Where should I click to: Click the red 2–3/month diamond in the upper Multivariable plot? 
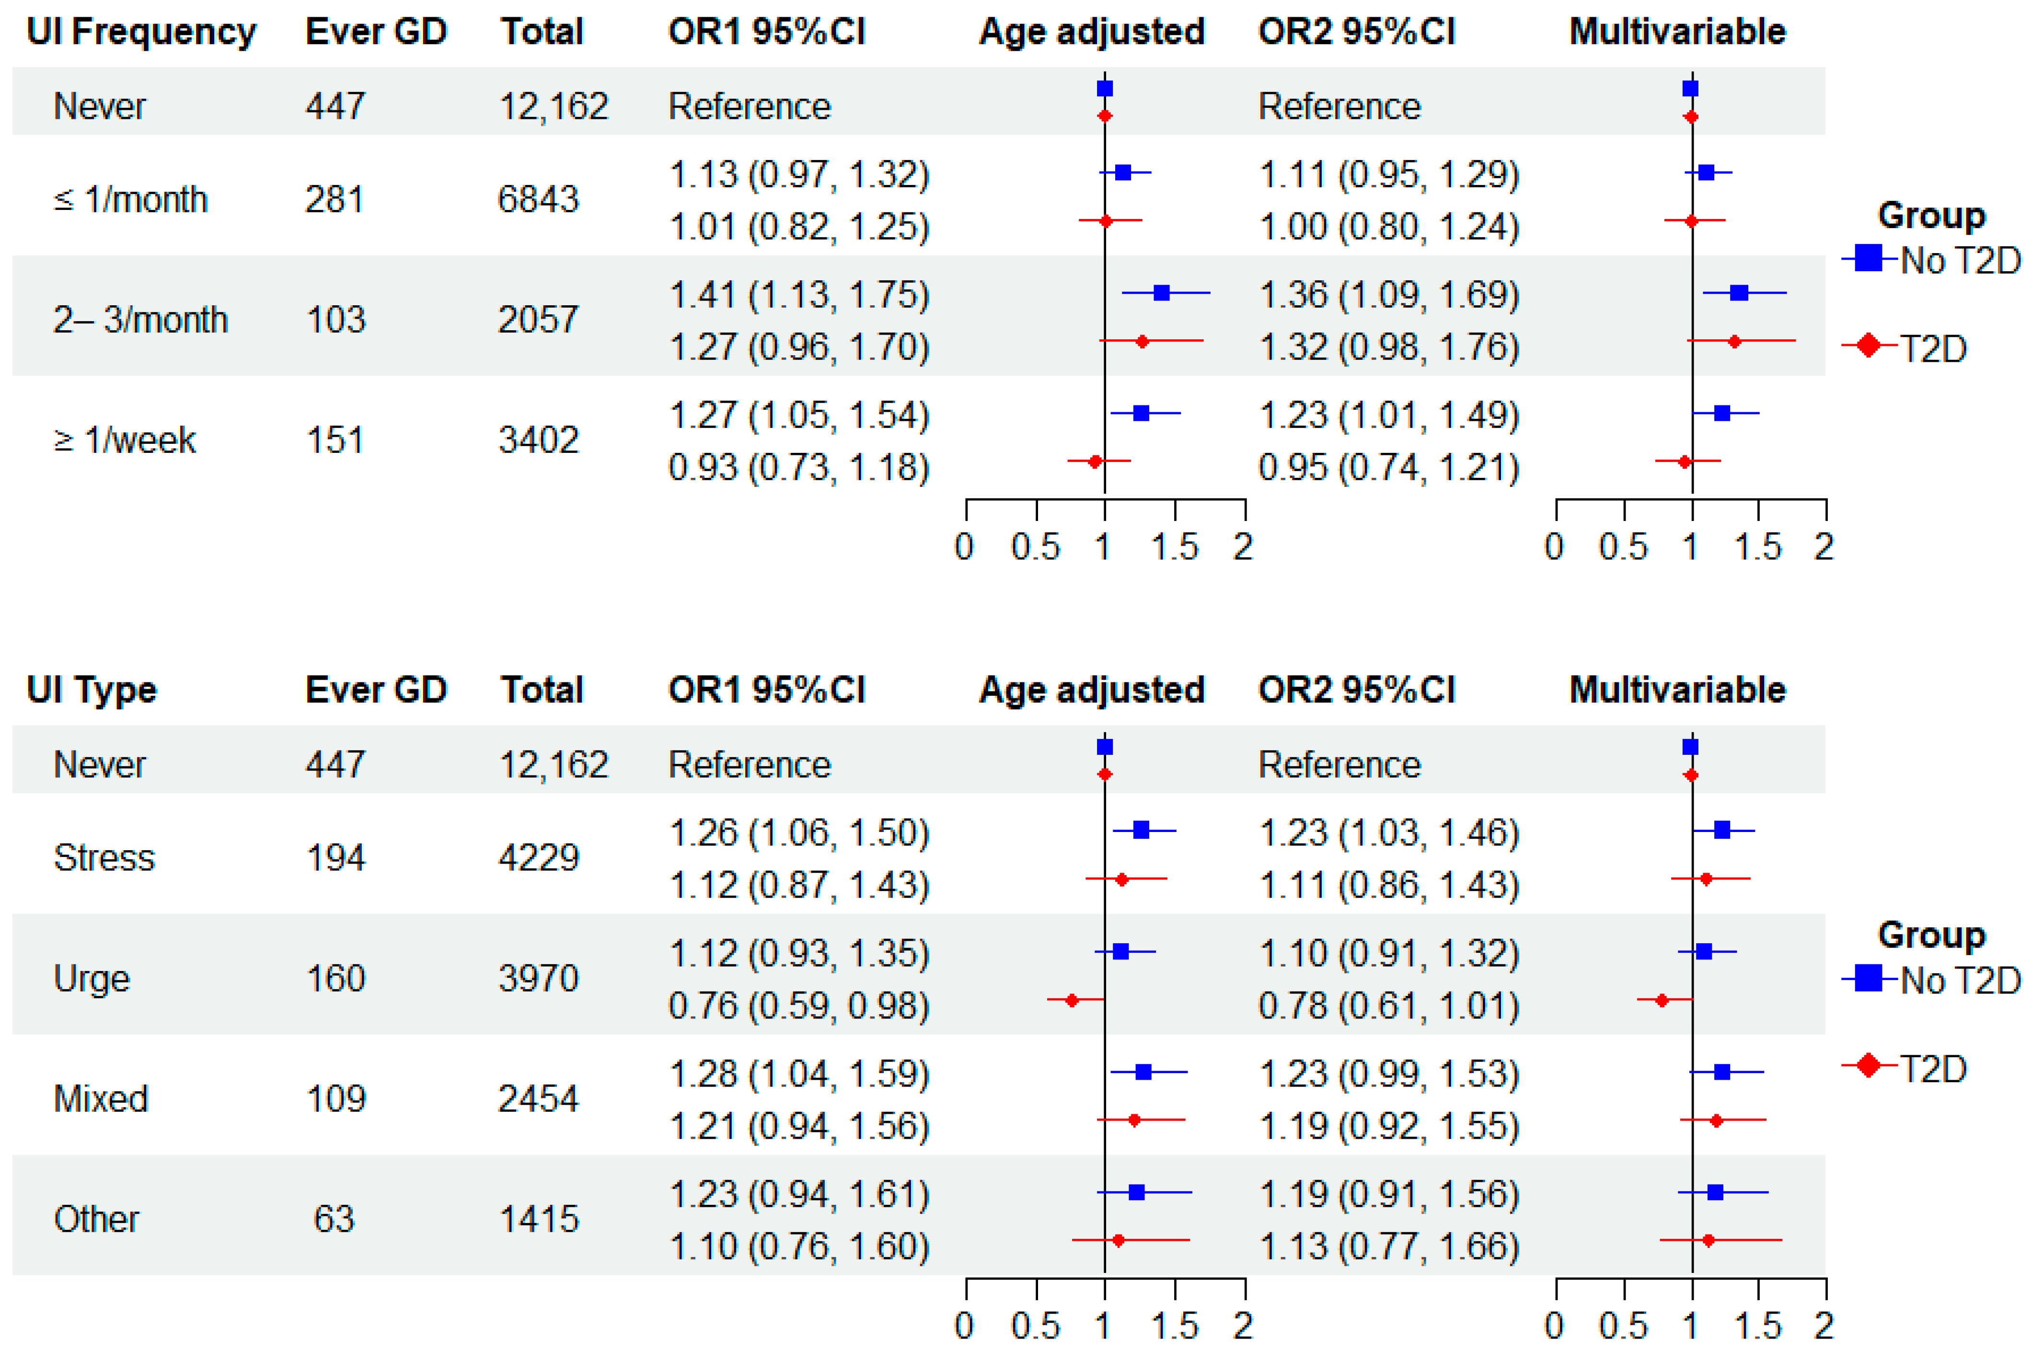[1734, 341]
